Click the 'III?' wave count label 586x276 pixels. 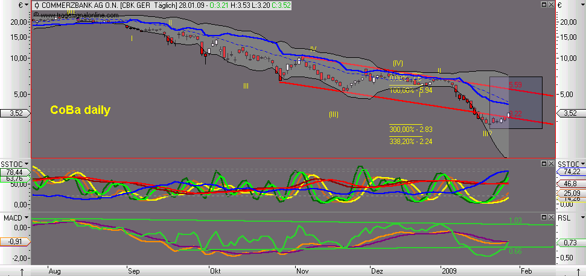click(487, 134)
